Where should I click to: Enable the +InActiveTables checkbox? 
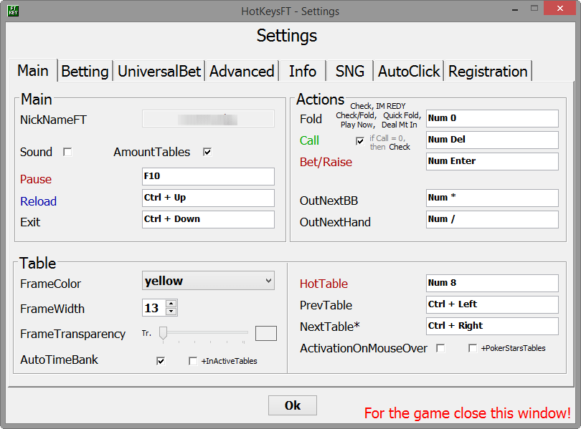193,361
